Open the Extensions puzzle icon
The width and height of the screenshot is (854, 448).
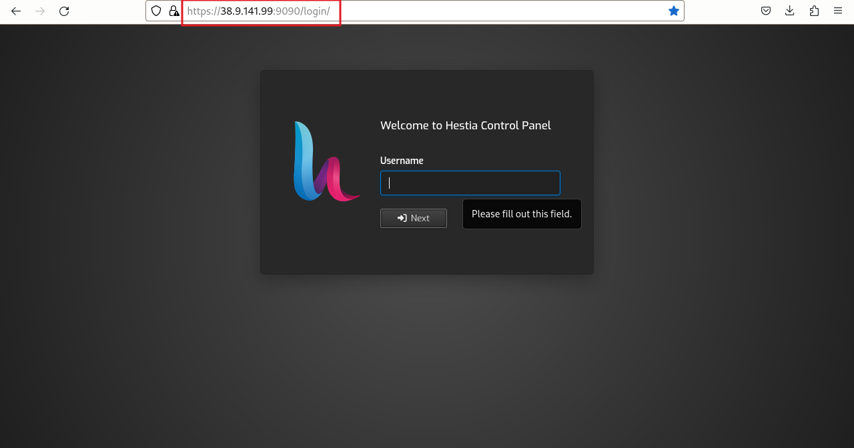(814, 11)
